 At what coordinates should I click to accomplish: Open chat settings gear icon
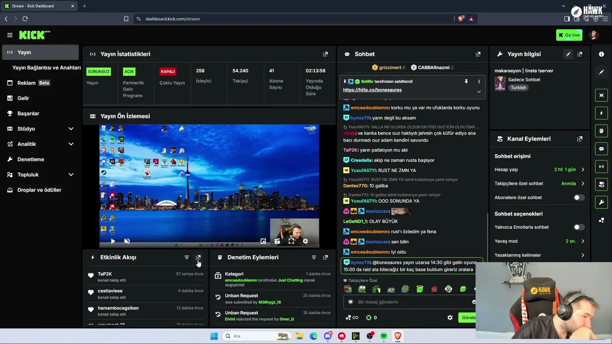tap(450, 317)
